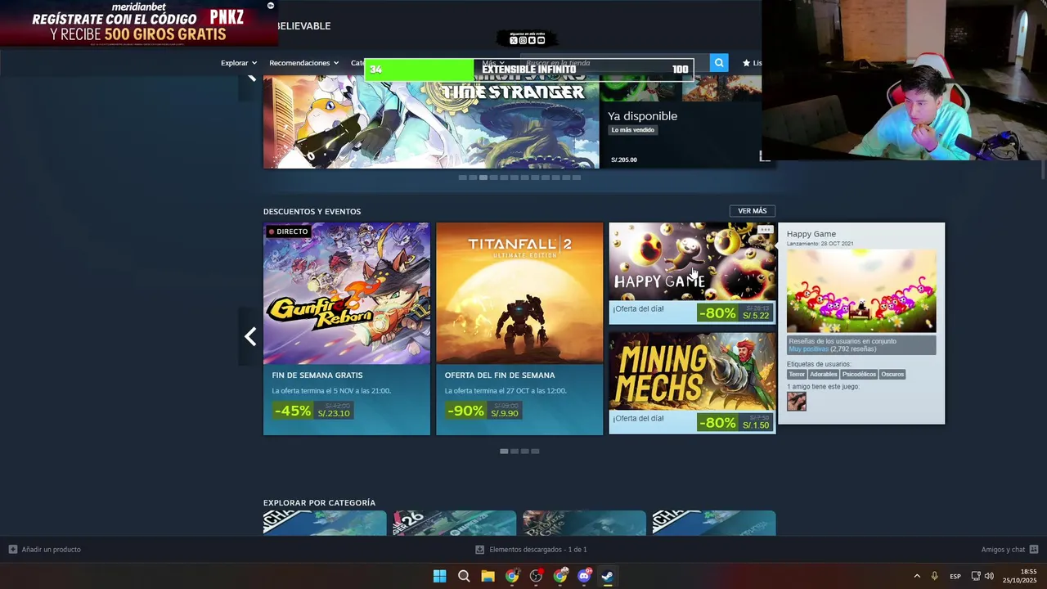Image resolution: width=1047 pixels, height=589 pixels.
Task: Open the Amigos y chat icon
Action: (x=1034, y=550)
